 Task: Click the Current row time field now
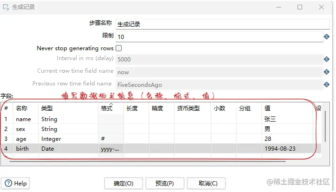point(219,72)
